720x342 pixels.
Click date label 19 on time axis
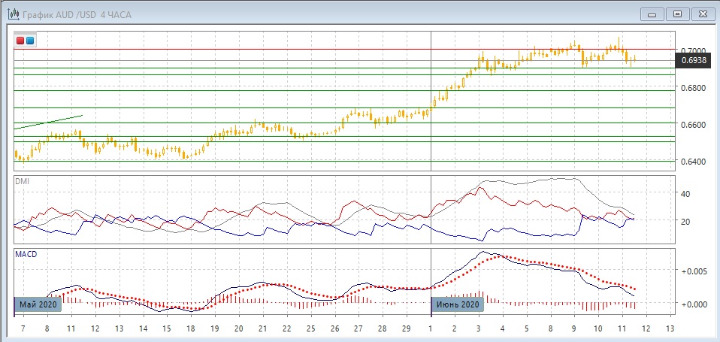[214, 329]
